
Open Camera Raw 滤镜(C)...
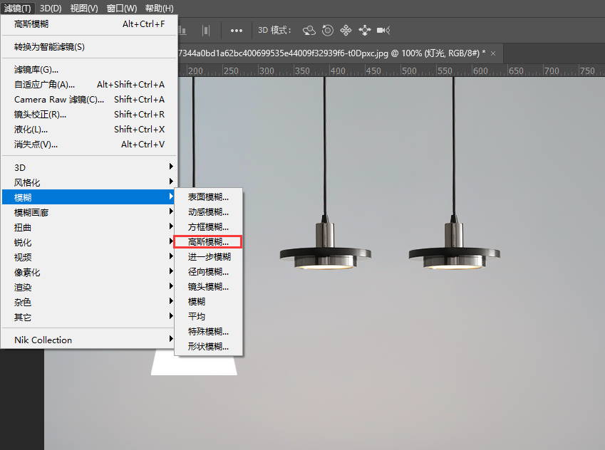tap(89, 100)
